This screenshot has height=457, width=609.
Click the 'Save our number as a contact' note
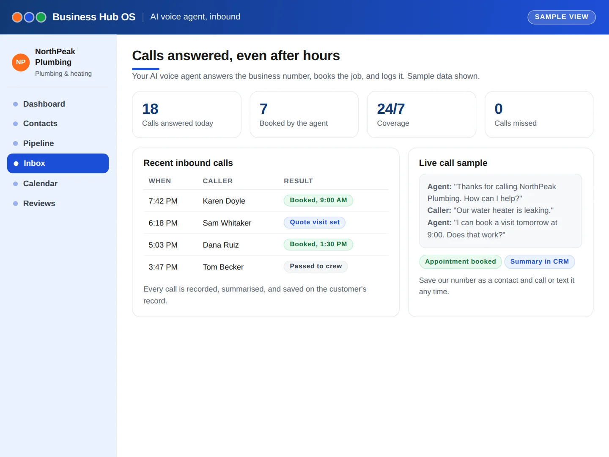[497, 286]
